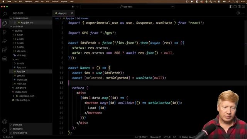Open the Extensions view

tap(5, 50)
